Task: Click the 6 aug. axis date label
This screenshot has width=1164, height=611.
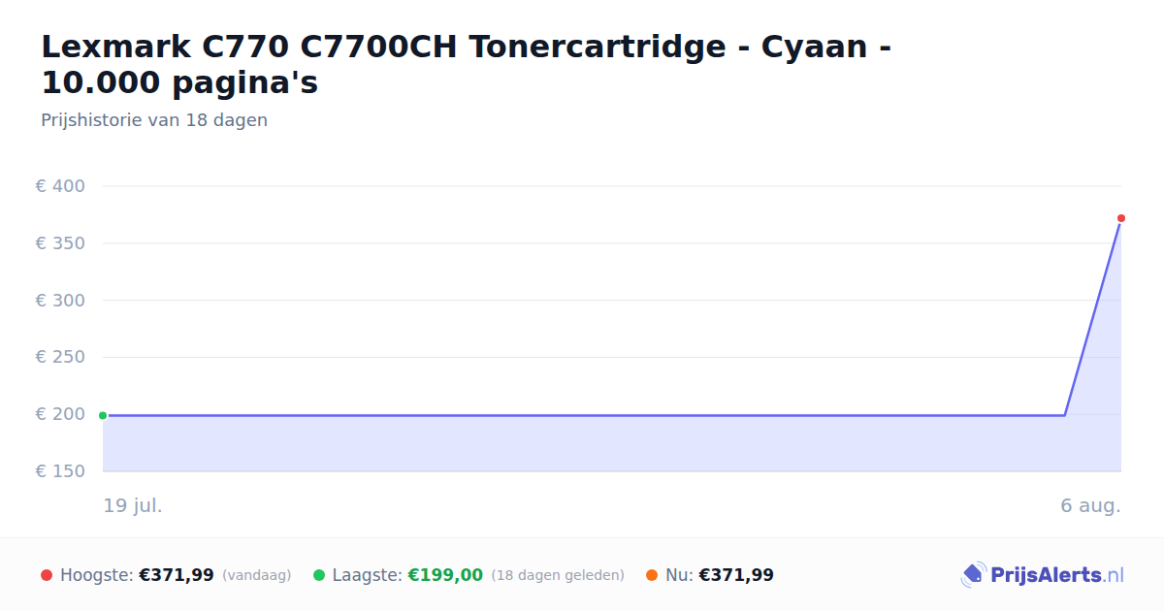Action: tap(1090, 505)
